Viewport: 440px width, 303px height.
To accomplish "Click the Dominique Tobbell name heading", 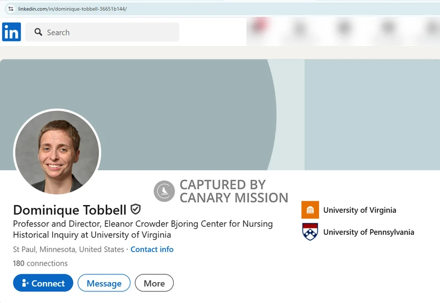I will [x=70, y=210].
